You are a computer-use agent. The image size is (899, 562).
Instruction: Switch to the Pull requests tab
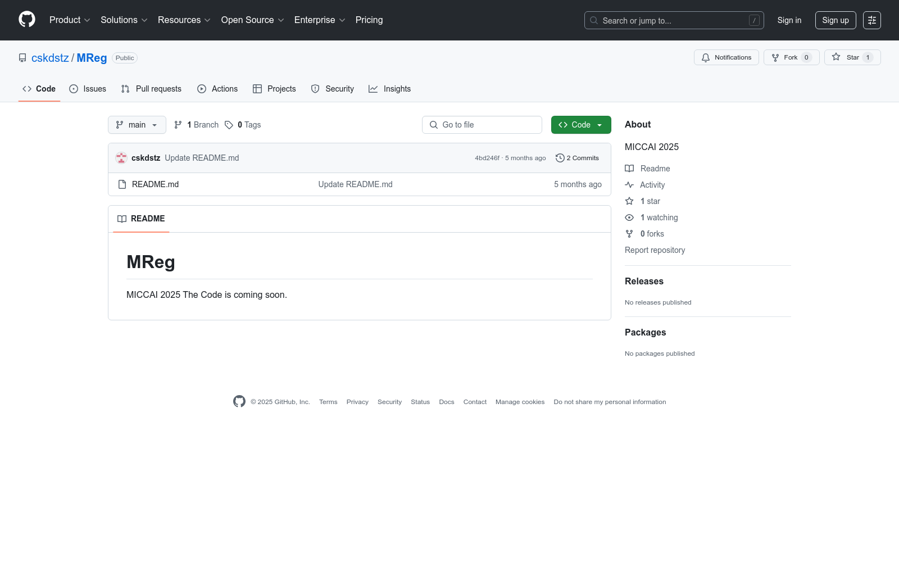[151, 89]
